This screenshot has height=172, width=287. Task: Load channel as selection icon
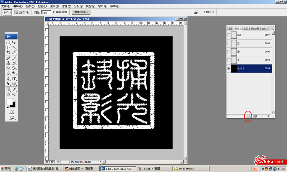[x=248, y=116]
